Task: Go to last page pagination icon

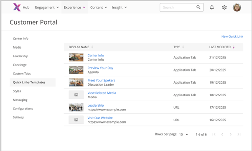Action: pos(239,134)
